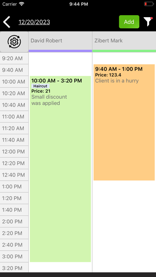Open the schedule settings gear icon
This screenshot has height=277, width=156.
point(14,42)
